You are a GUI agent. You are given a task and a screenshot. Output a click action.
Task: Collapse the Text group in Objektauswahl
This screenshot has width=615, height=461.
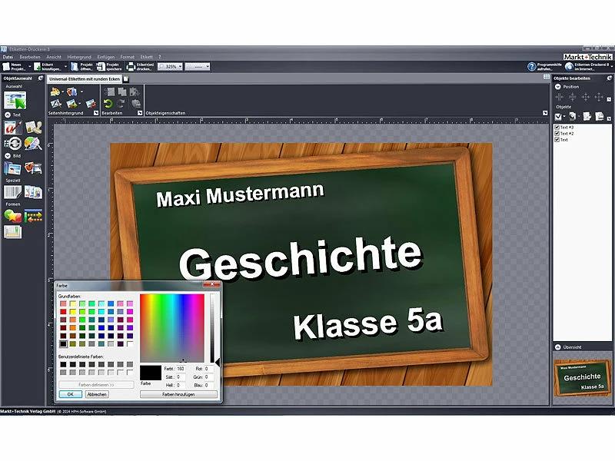pyautogui.click(x=8, y=114)
